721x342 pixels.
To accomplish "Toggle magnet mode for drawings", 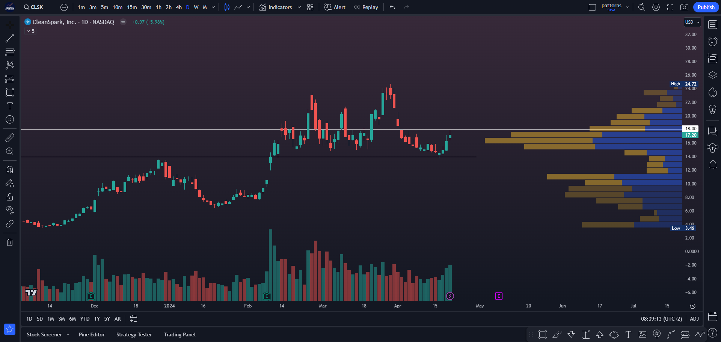I will (10, 170).
